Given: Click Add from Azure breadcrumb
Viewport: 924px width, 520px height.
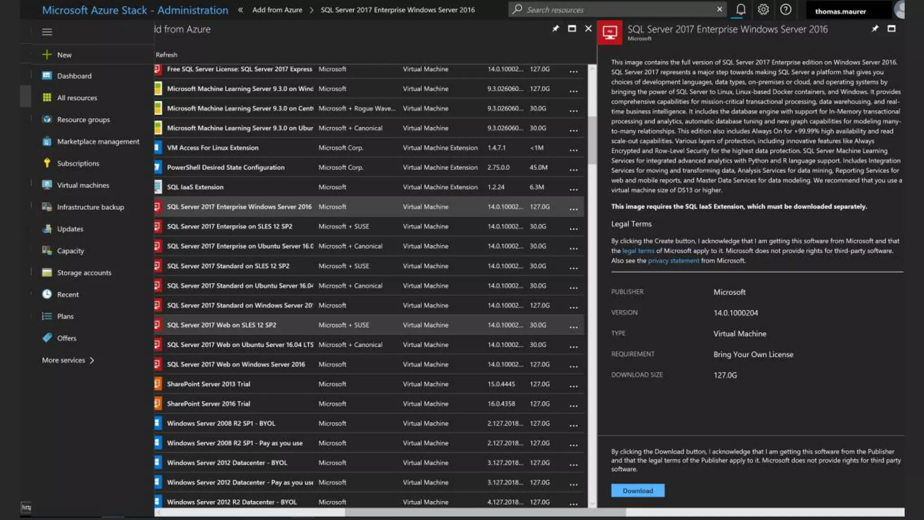Looking at the screenshot, I should pyautogui.click(x=277, y=9).
